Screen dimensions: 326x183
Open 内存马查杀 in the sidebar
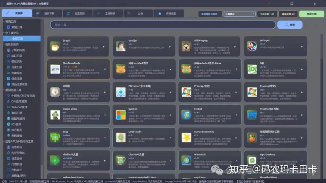click(x=22, y=153)
